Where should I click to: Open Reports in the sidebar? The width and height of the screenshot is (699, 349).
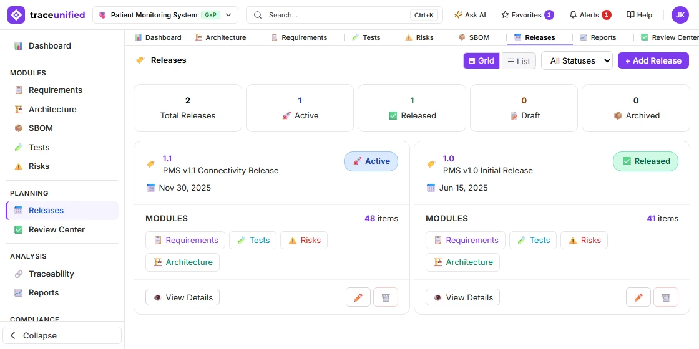62,292
